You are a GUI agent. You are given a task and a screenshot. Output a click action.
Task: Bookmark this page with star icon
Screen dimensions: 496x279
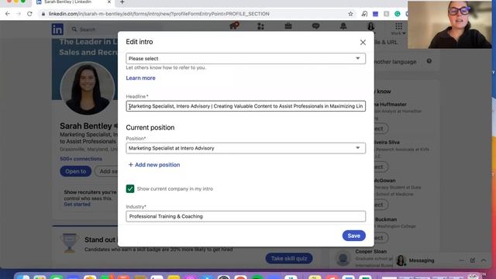coord(350,14)
